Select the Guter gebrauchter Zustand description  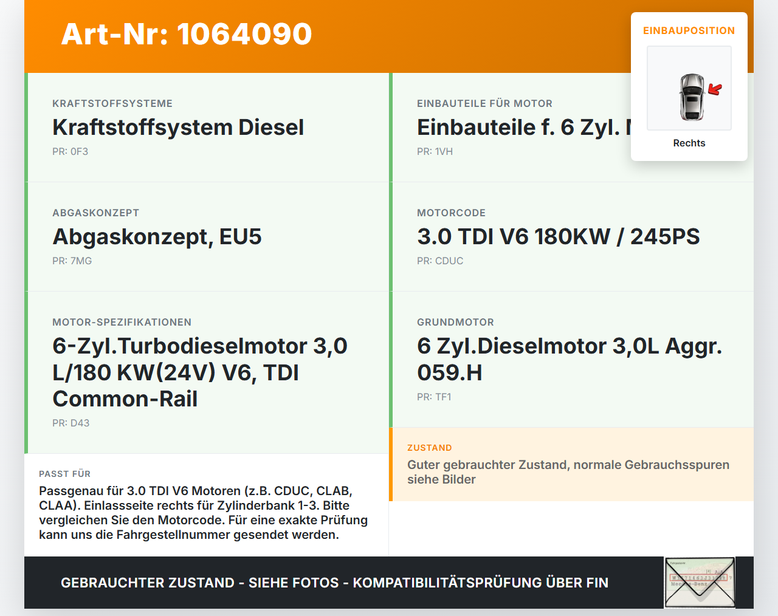[568, 472]
